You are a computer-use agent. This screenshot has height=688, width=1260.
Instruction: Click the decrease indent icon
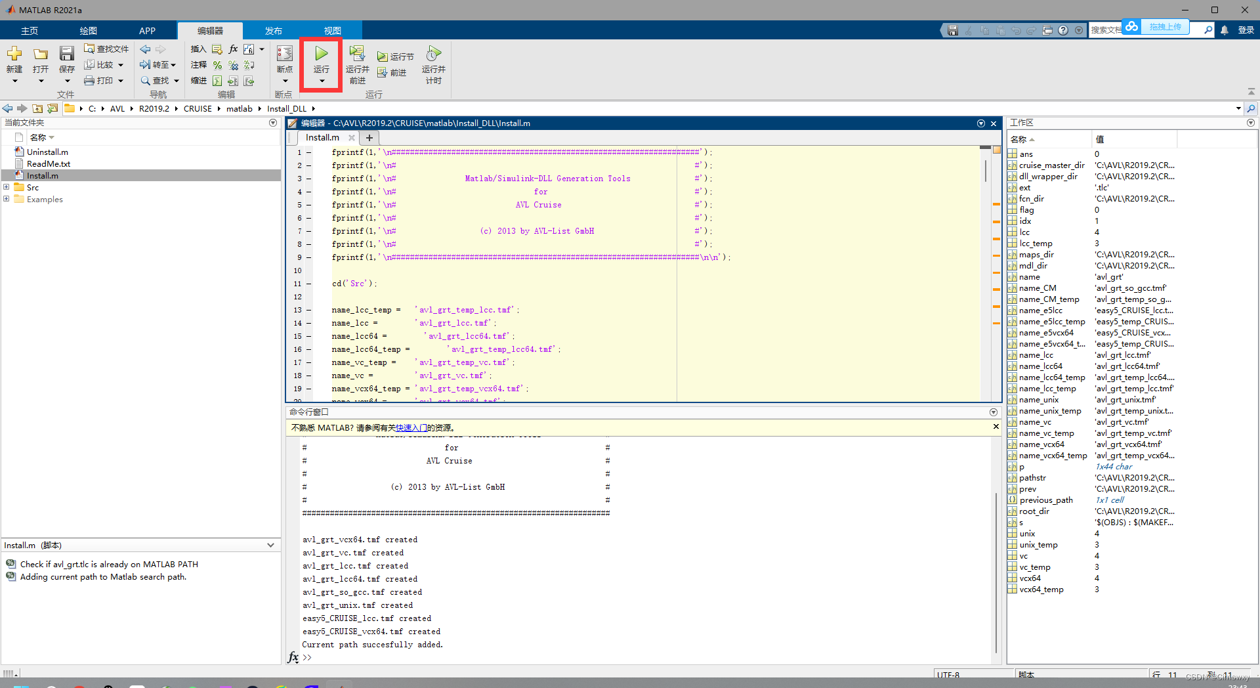pyautogui.click(x=249, y=81)
